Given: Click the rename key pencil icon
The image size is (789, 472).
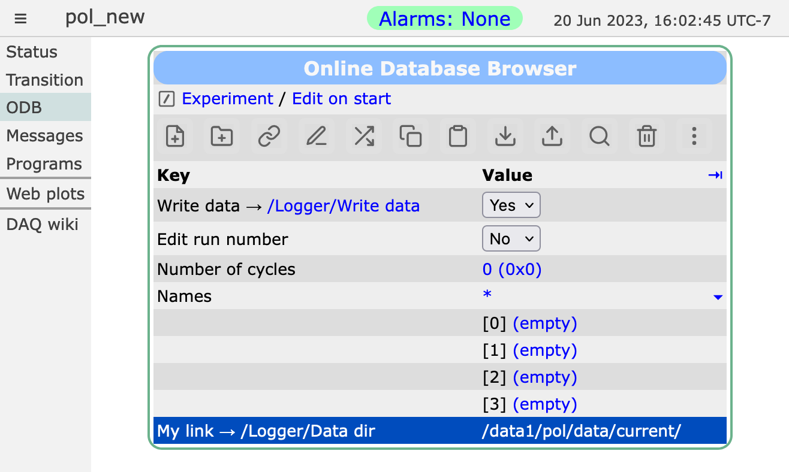Looking at the screenshot, I should click(x=317, y=137).
